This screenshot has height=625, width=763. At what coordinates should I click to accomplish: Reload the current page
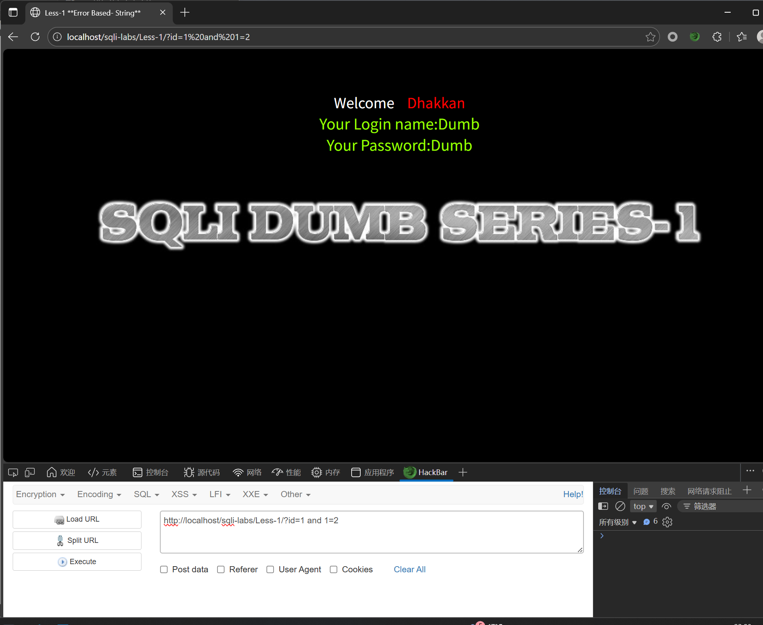point(35,37)
